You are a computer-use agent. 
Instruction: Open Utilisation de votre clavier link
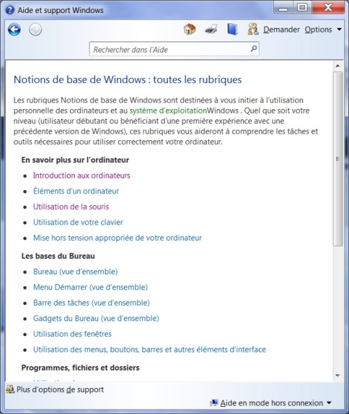(x=78, y=223)
